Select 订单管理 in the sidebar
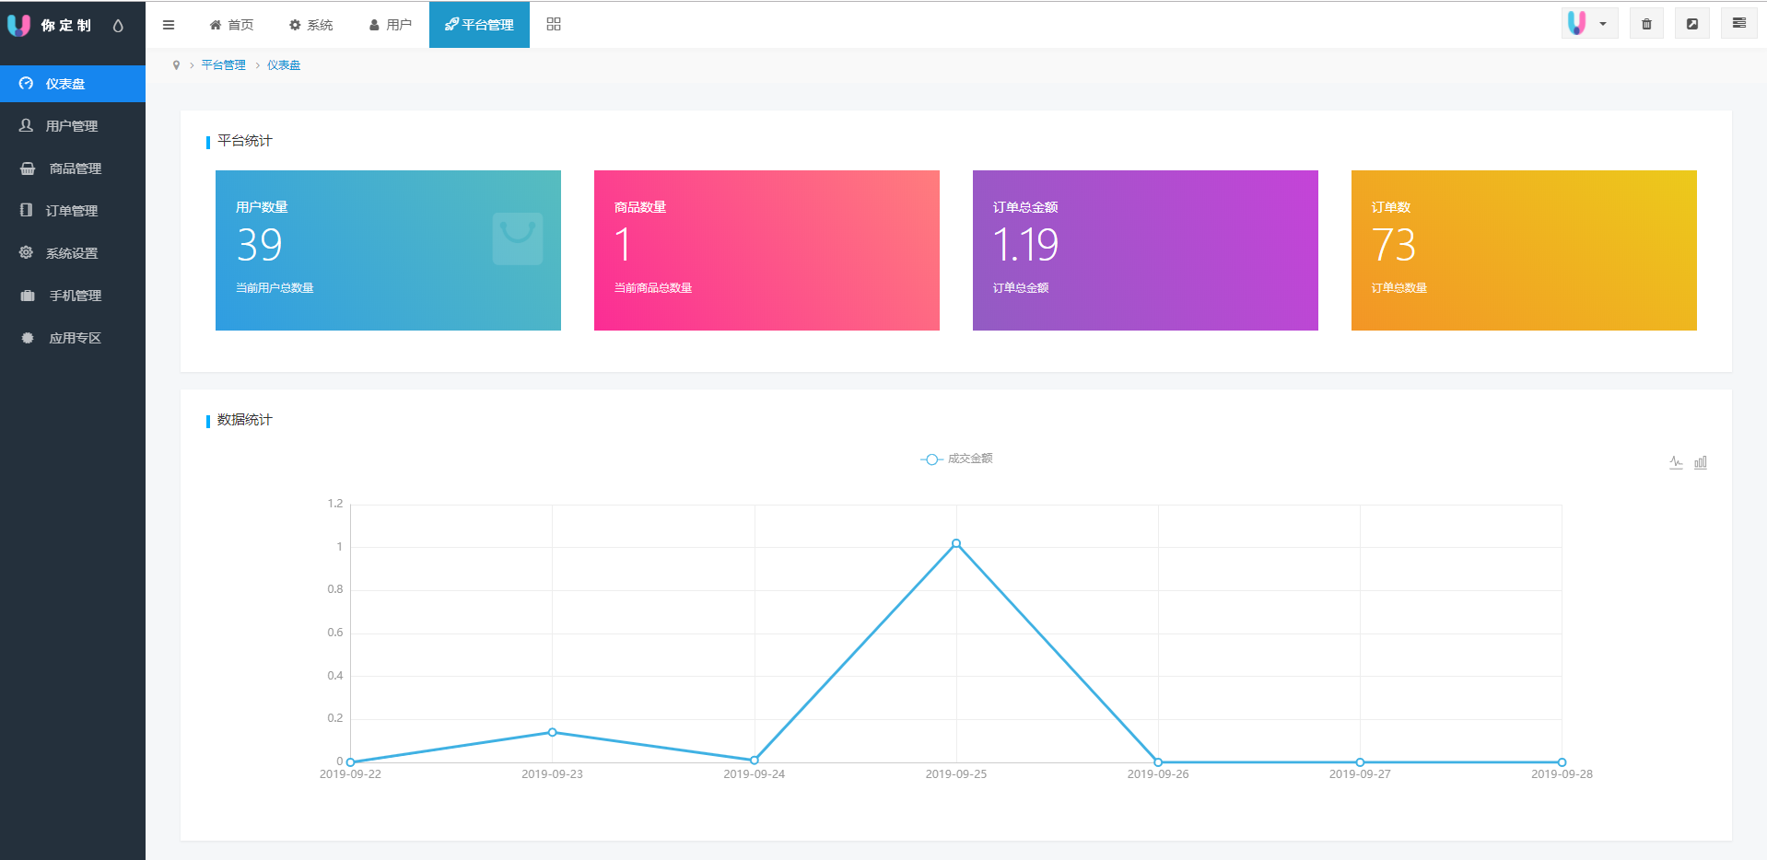Screen dimensions: 1767x860 (72, 211)
